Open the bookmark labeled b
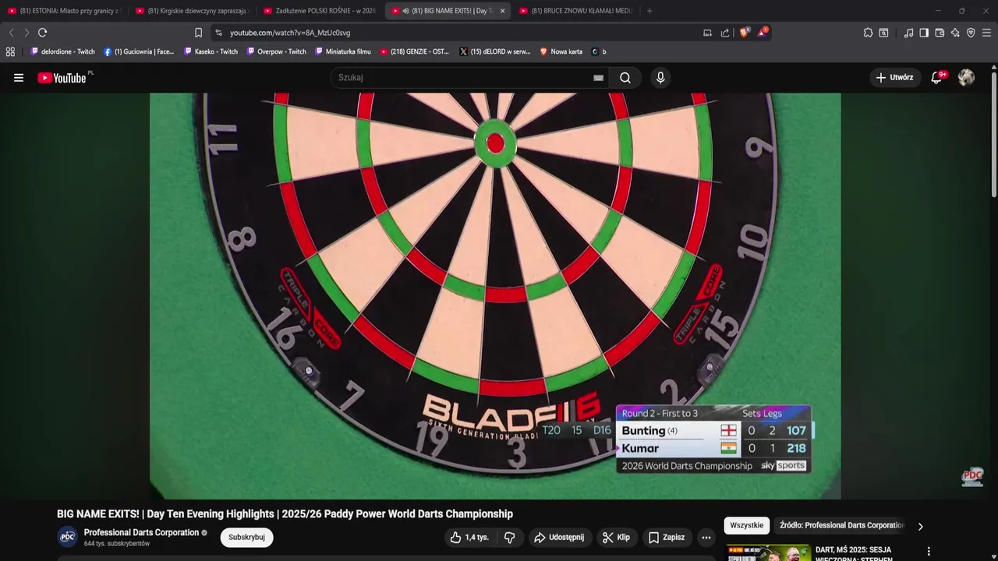 599,51
